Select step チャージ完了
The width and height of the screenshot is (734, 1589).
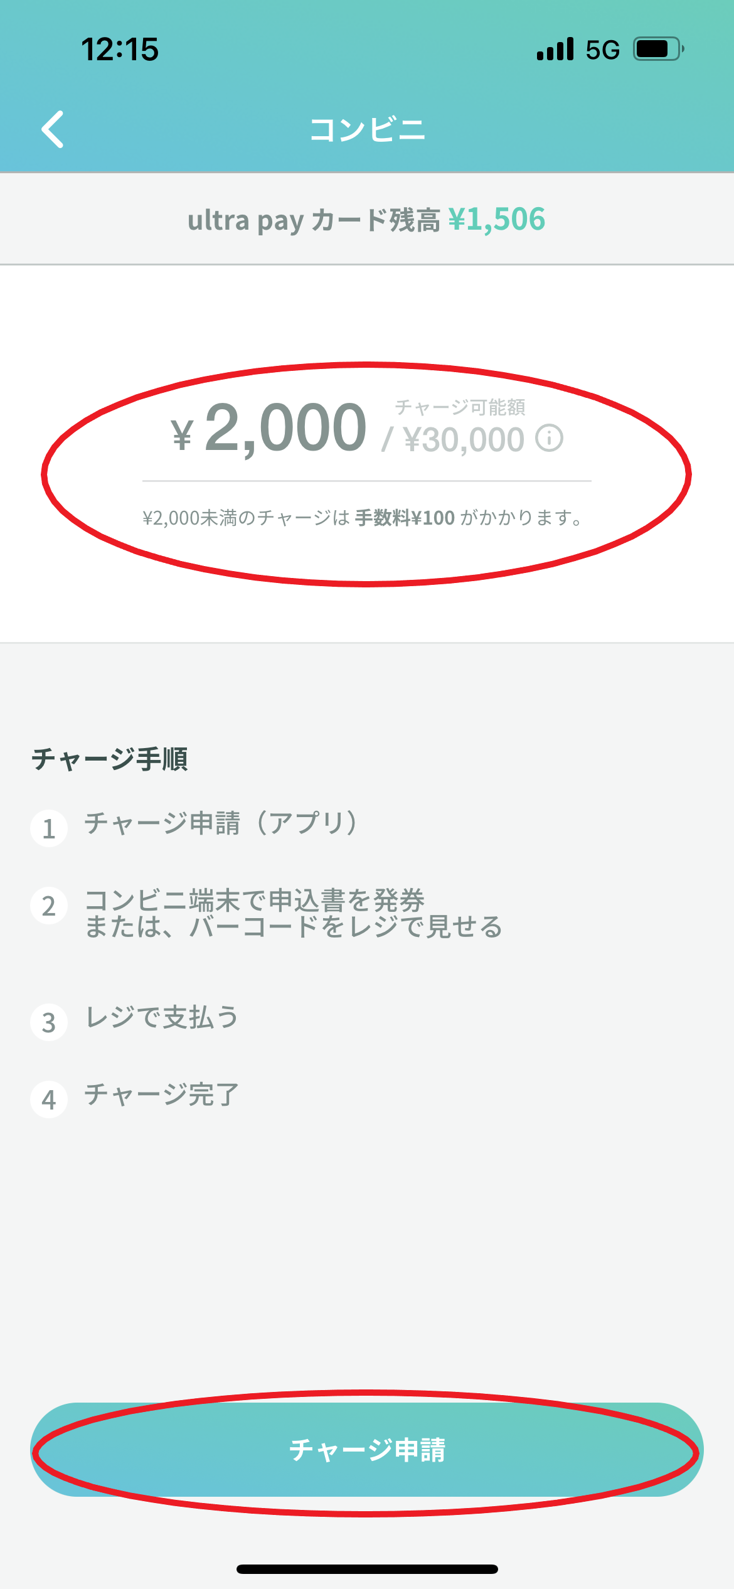pyautogui.click(x=162, y=1094)
